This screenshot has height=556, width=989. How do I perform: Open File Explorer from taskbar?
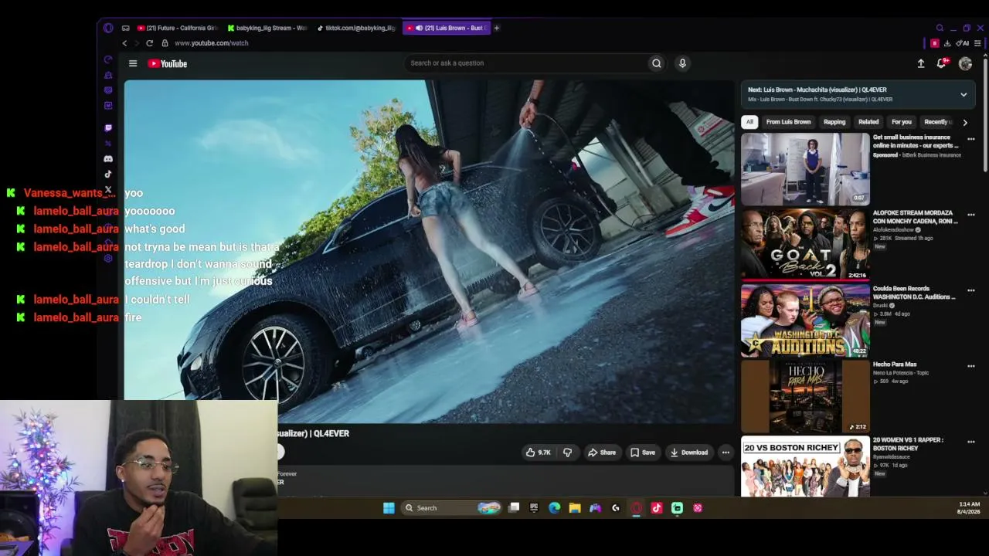pyautogui.click(x=575, y=508)
